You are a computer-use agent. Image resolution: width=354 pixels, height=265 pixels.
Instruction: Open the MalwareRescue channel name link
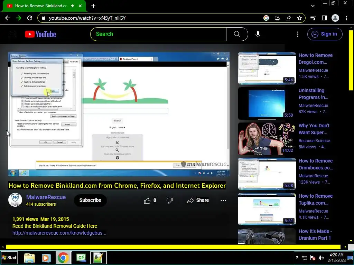[46, 197]
